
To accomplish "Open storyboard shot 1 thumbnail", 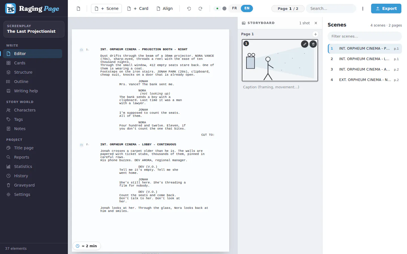I will [x=280, y=60].
